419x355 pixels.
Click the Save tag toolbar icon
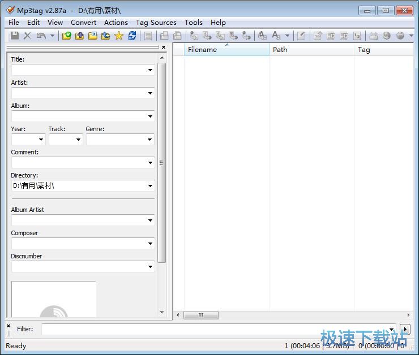click(x=15, y=36)
